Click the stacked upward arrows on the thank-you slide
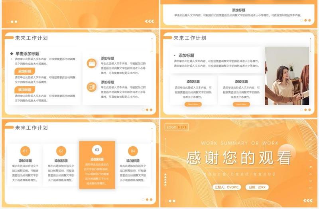The image size is (319, 209). (x=165, y=179)
